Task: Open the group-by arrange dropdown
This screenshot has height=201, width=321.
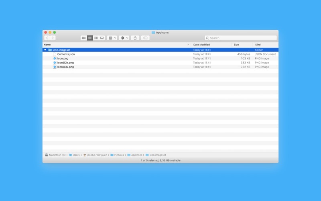Action: pyautogui.click(x=112, y=38)
